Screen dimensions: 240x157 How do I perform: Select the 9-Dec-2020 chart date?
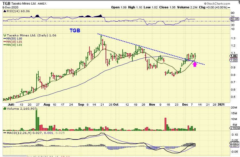pos(10,8)
